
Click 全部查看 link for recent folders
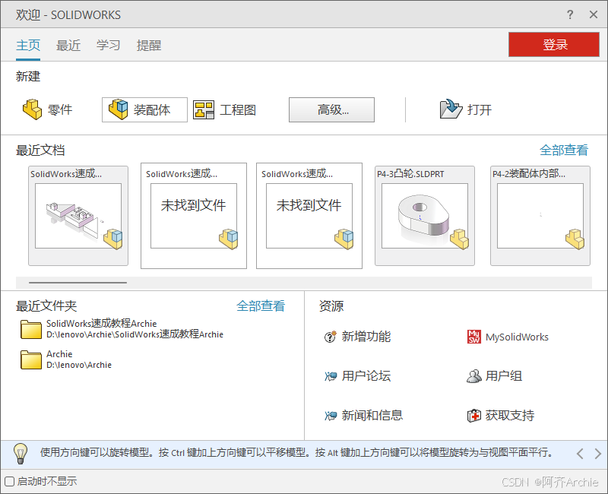click(261, 306)
